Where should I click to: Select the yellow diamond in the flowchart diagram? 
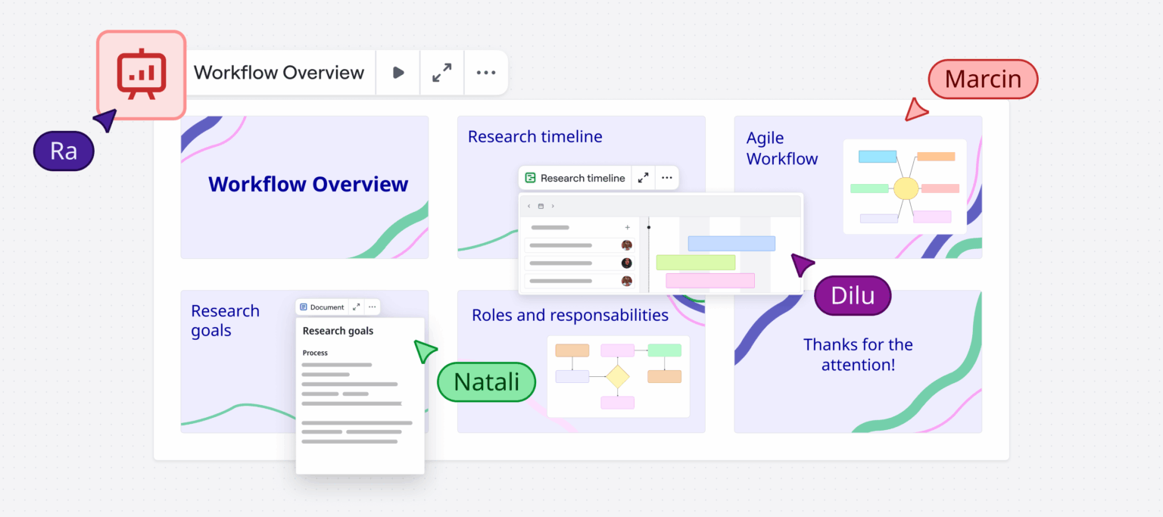(619, 376)
